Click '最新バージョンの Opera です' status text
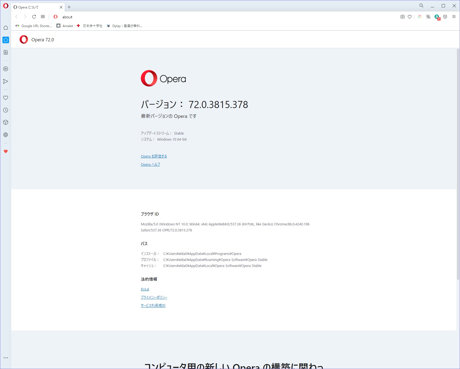460x369 pixels. click(168, 116)
